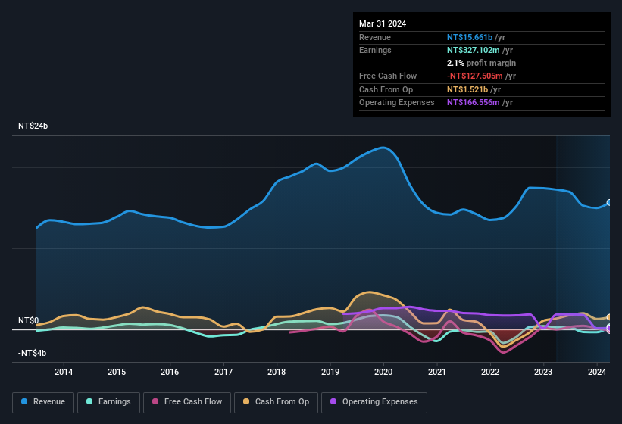Click the Revenue row label in tooltip

(x=375, y=37)
